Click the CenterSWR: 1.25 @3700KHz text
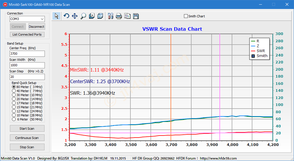This screenshot has width=294, height=161. 100,82
